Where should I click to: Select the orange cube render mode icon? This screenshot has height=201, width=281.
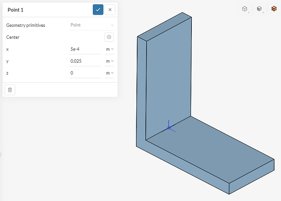pos(274,9)
